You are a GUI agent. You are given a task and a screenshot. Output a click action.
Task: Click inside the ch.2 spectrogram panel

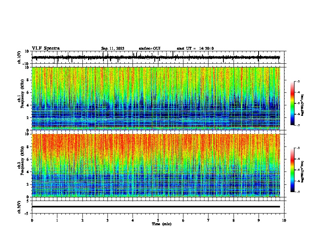pyautogui.click(x=156, y=165)
